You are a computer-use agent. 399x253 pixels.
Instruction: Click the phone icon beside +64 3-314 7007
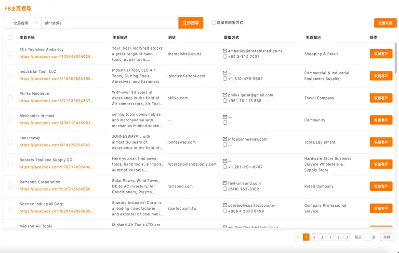(225, 56)
